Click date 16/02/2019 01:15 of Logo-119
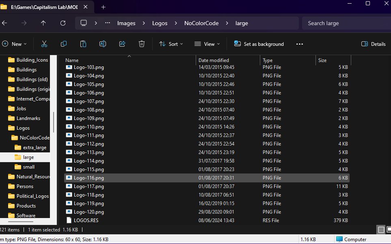 point(216,203)
